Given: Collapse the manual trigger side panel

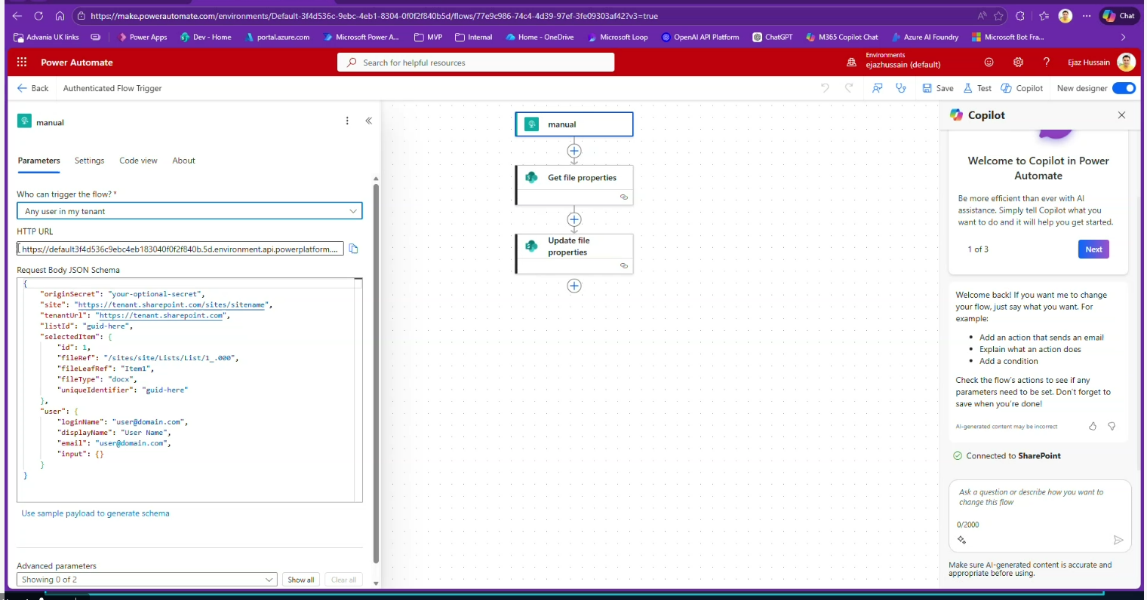Looking at the screenshot, I should pyautogui.click(x=369, y=121).
